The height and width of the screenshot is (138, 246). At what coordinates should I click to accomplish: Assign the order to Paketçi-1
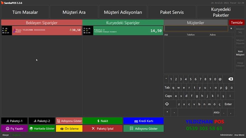14,121
